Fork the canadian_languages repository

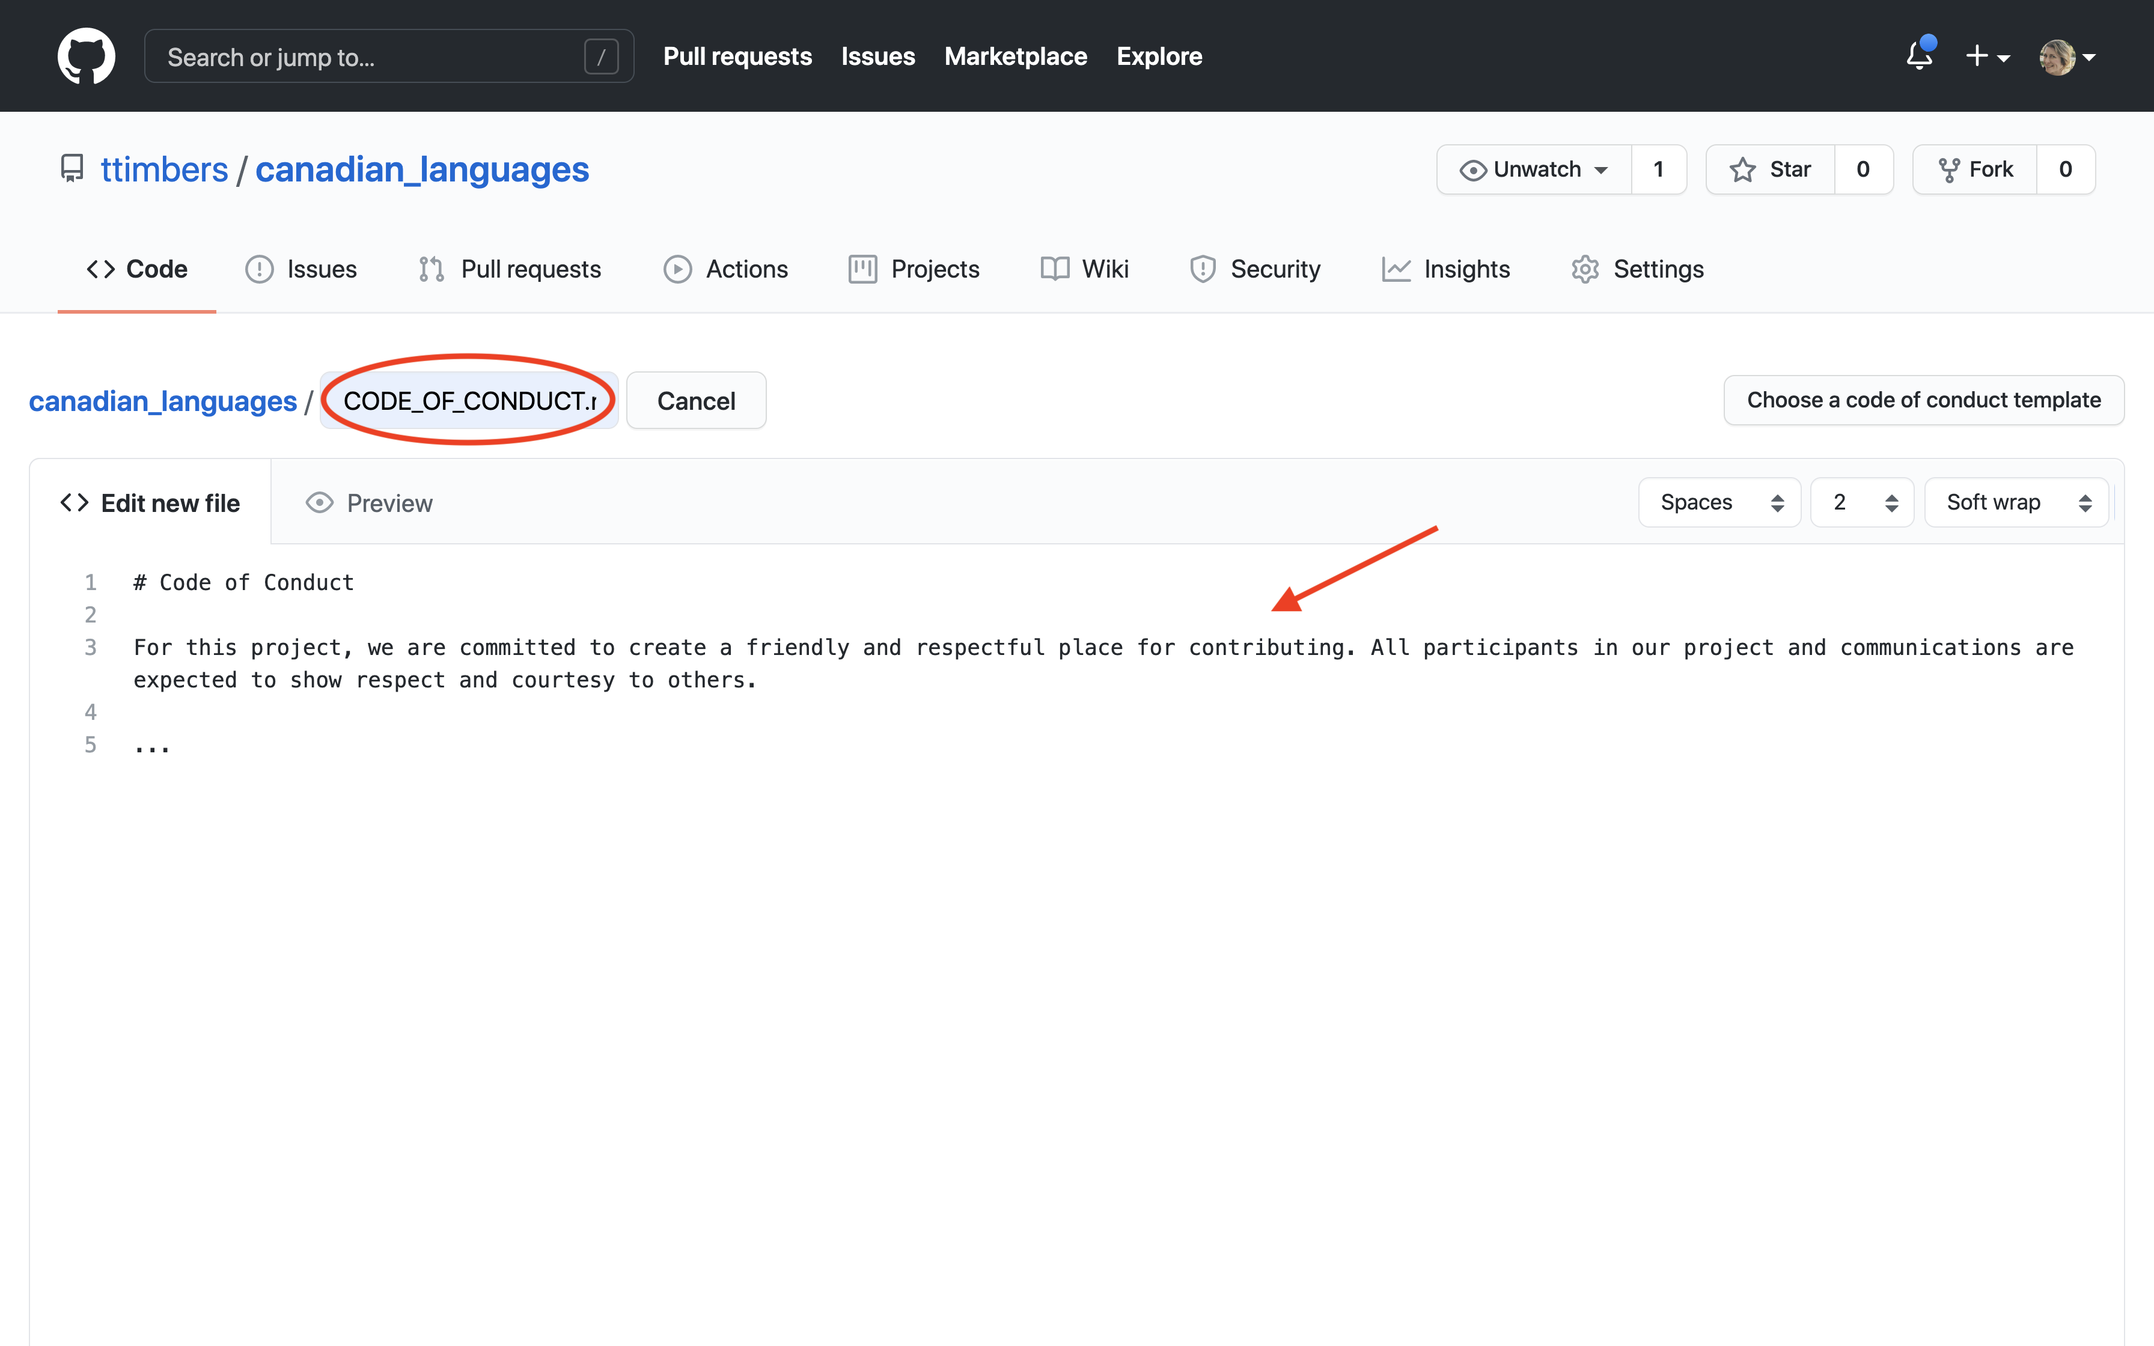tap(1974, 169)
